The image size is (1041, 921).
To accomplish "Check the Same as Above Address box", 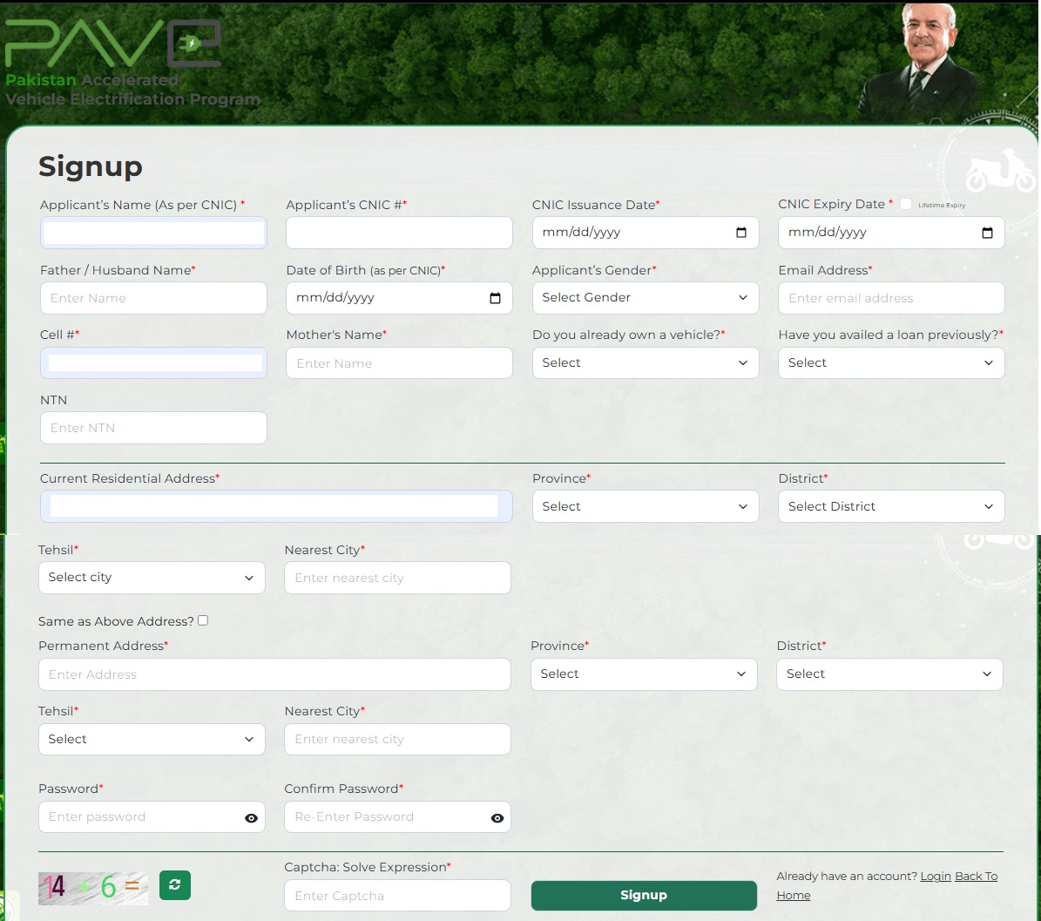I will pyautogui.click(x=203, y=620).
